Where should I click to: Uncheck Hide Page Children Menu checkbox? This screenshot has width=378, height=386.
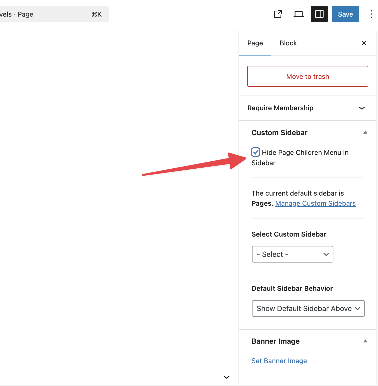point(256,152)
